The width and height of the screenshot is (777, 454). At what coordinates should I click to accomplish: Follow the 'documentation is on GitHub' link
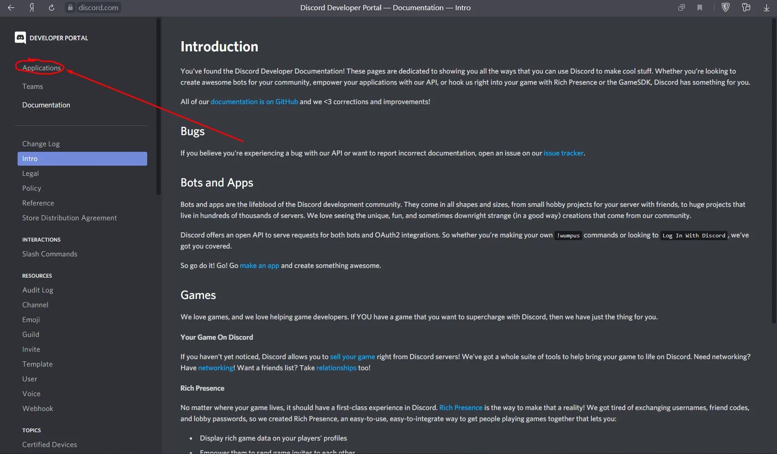coord(254,102)
